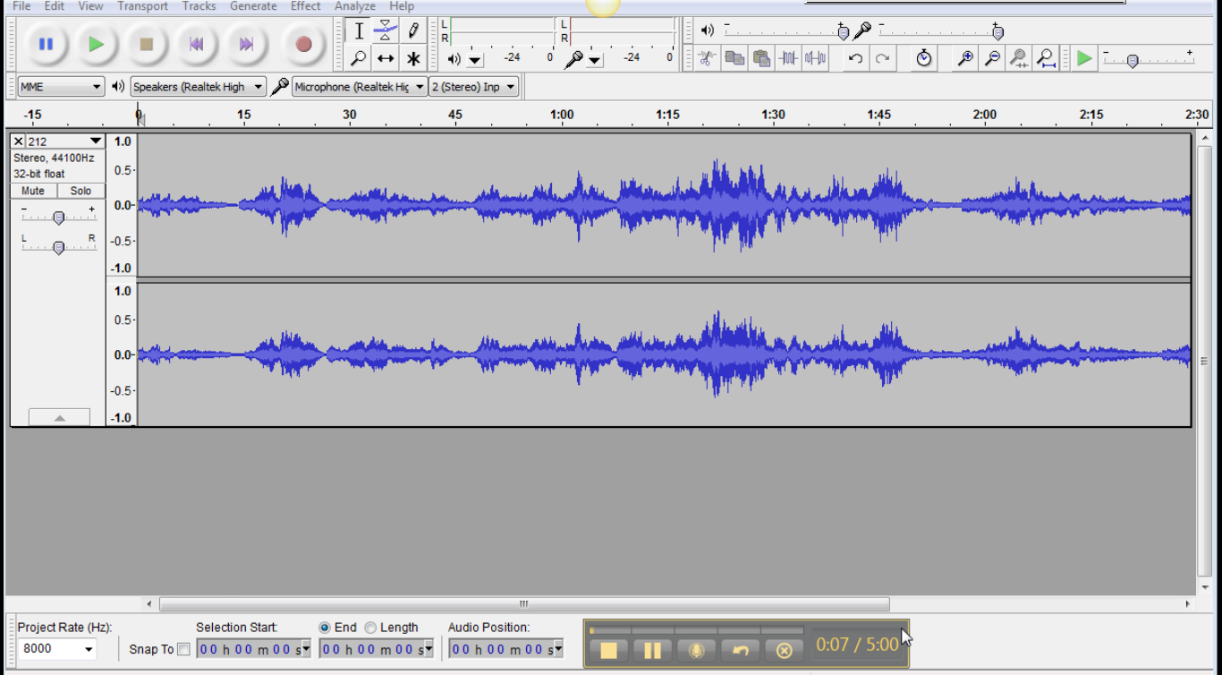
Task: Select the Draw pencil tool
Action: [x=412, y=30]
